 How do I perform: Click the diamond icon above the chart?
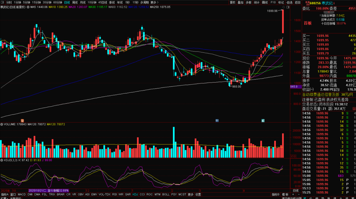pyautogui.click(x=284, y=7)
